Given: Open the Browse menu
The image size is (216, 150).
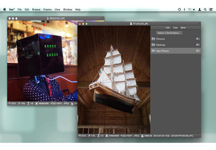Looking at the screenshot, I should (36, 9).
